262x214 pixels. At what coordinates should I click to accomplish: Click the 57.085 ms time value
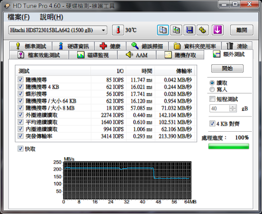click(x=141, y=108)
